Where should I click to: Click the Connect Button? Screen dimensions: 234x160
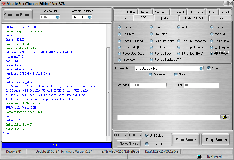pos(18,15)
